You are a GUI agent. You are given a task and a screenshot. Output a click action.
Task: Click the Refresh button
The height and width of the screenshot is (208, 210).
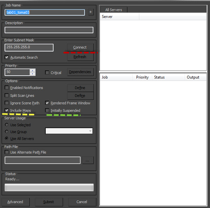(80, 57)
